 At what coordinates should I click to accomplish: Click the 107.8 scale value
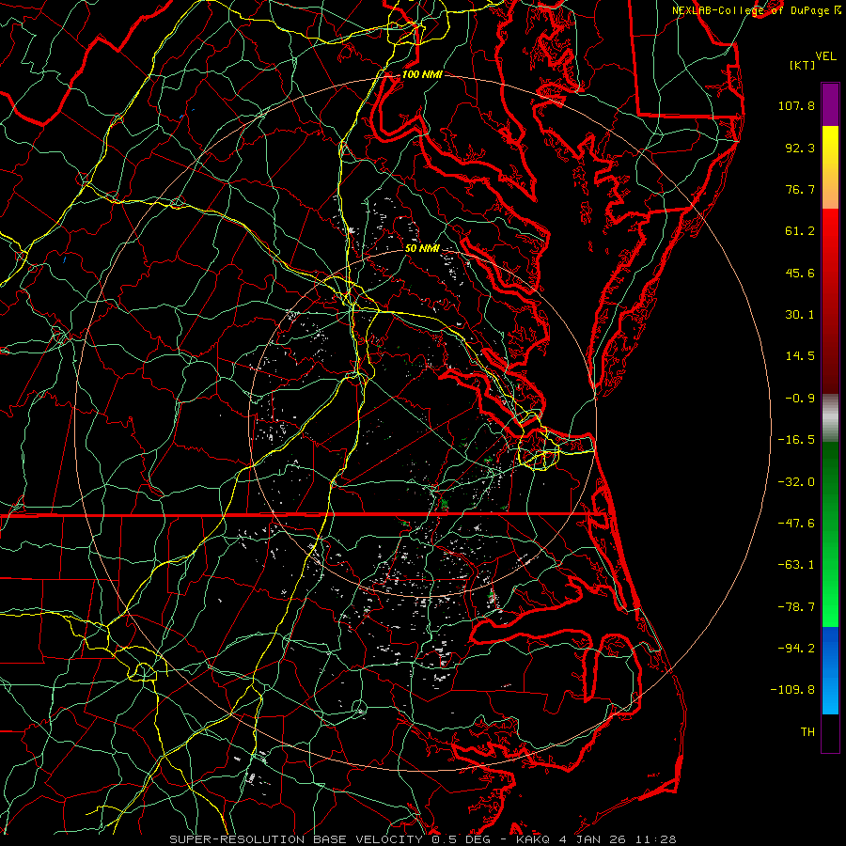tap(796, 105)
